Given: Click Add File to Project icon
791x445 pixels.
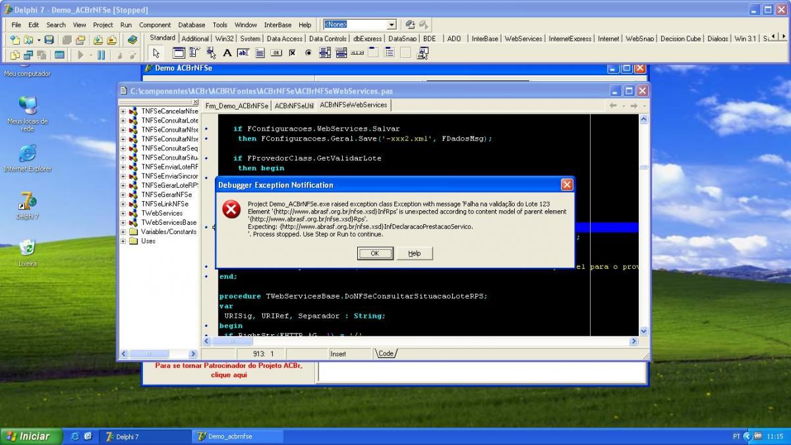Looking at the screenshot, I should 98,40.
